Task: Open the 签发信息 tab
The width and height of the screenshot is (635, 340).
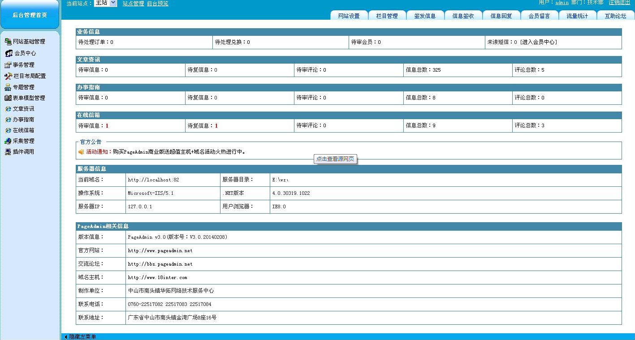Action: [x=425, y=16]
